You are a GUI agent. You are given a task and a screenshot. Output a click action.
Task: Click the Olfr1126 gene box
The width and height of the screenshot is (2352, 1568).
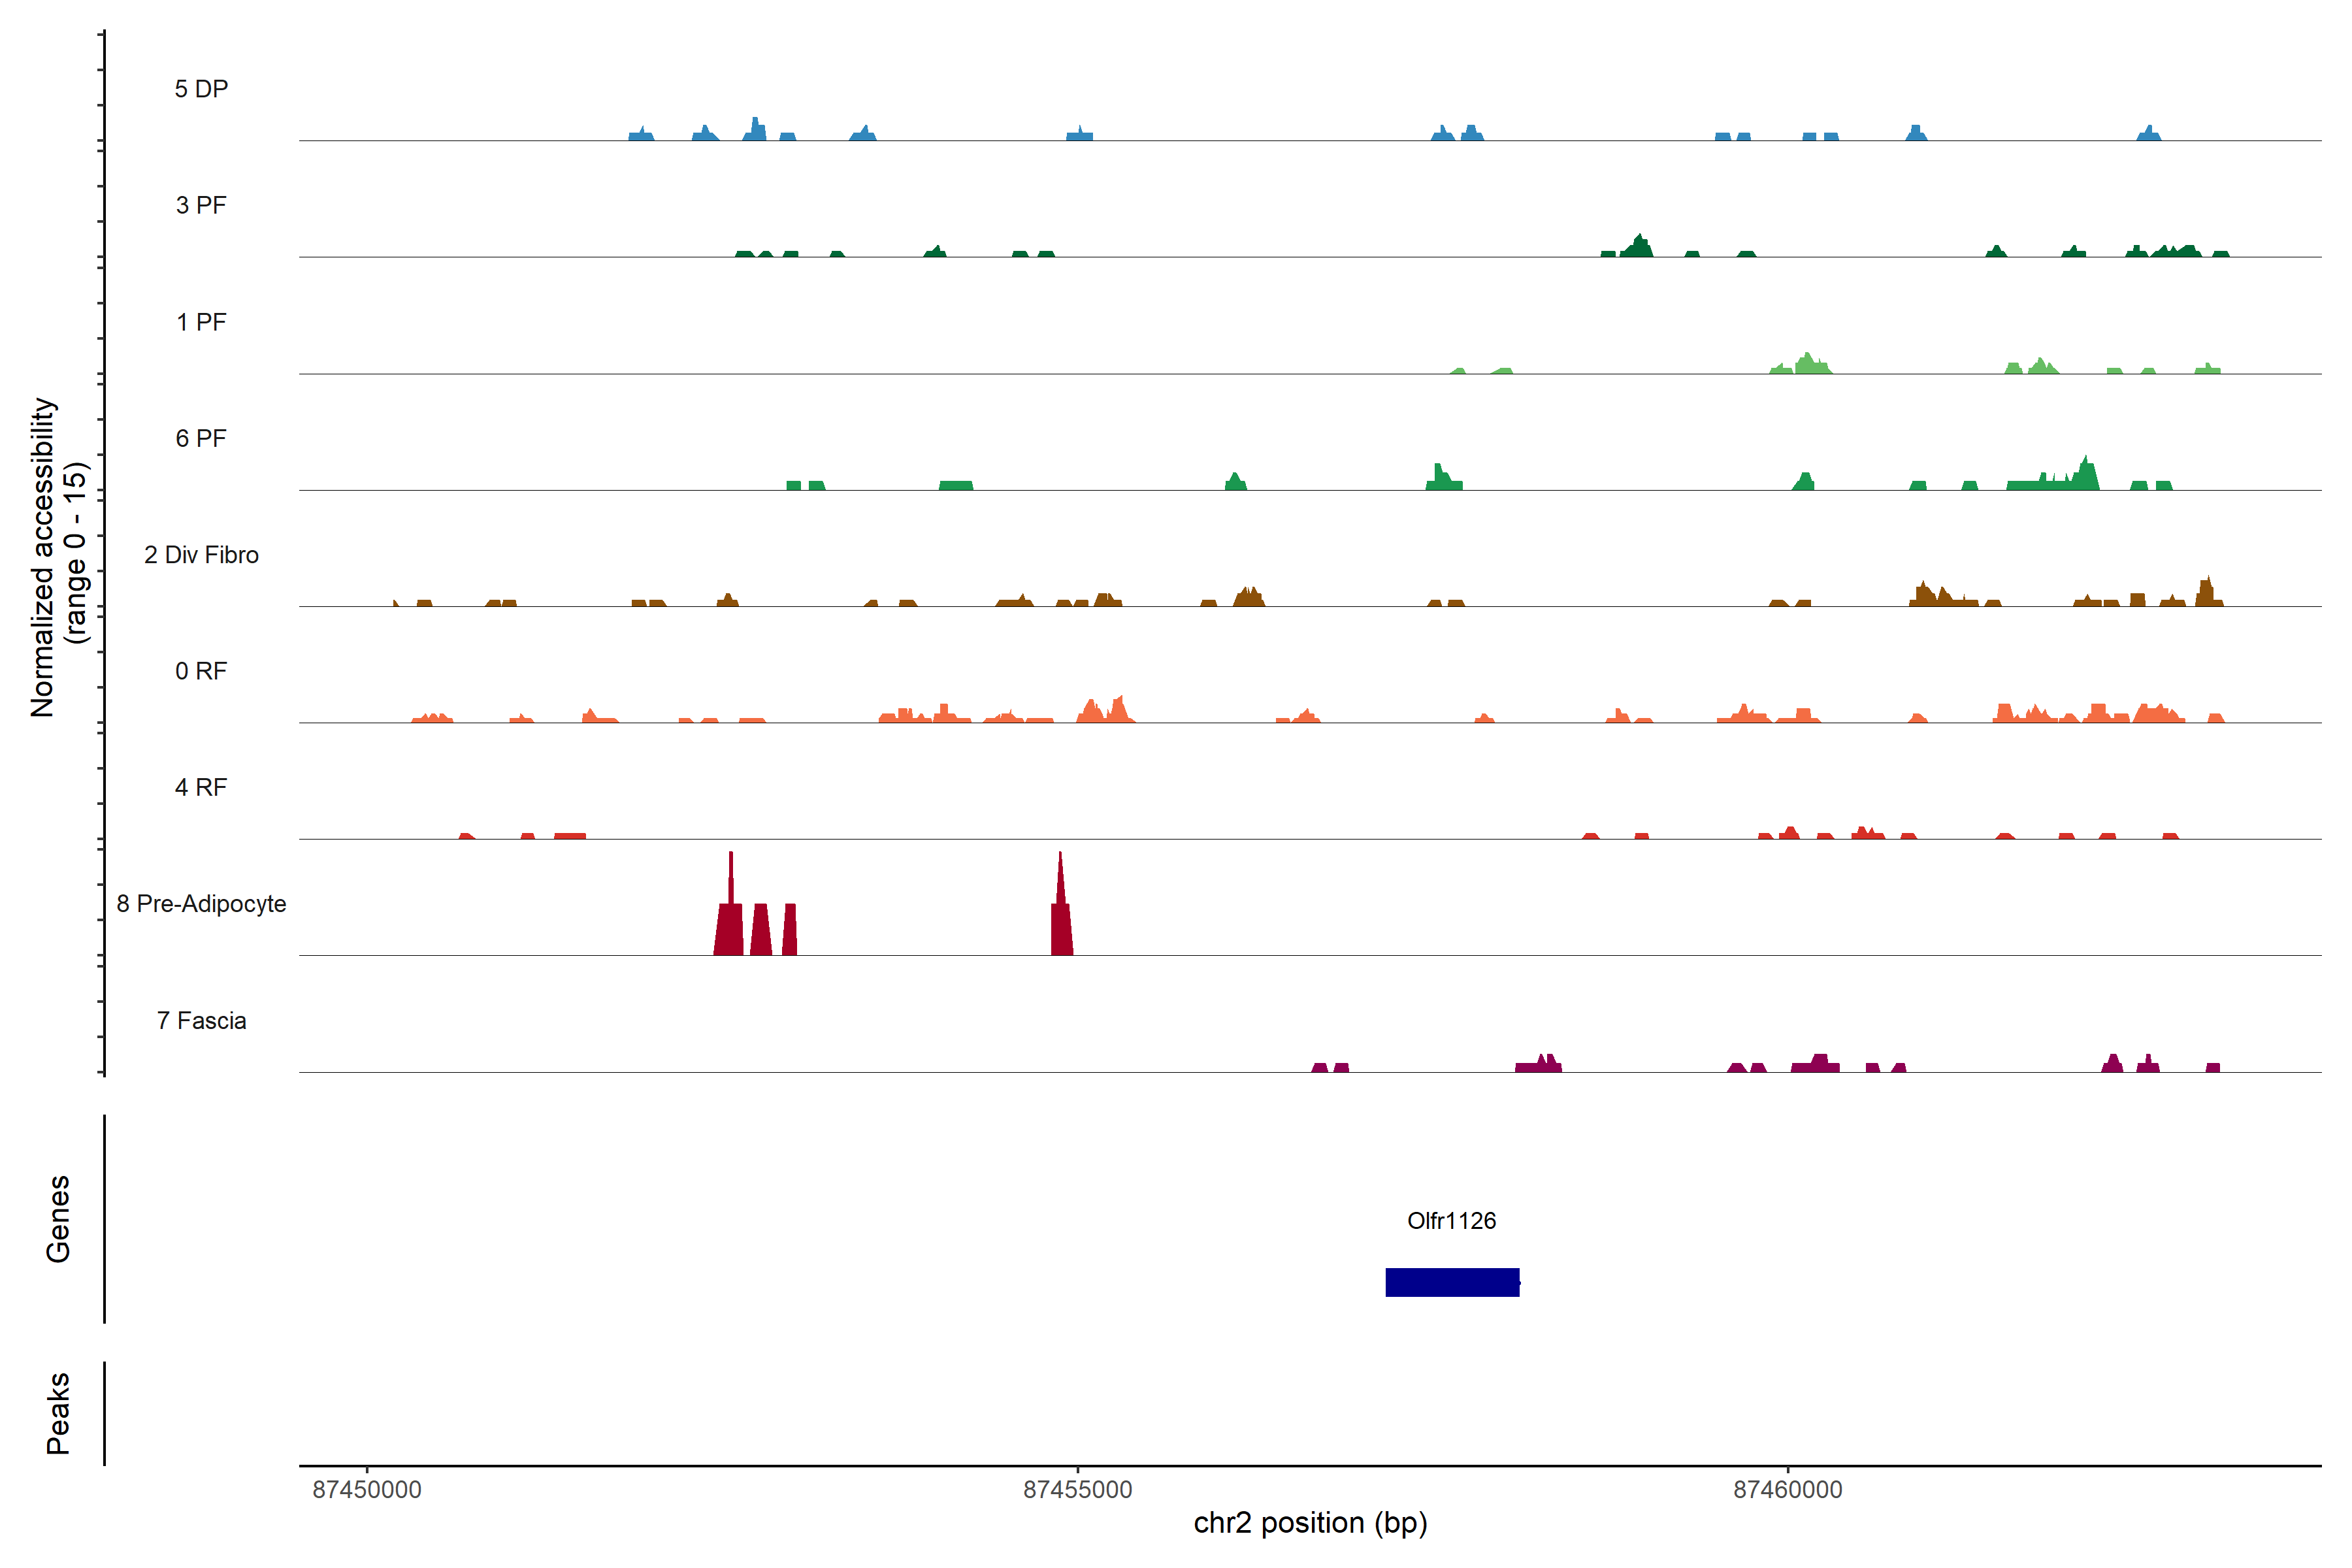1452,1282
